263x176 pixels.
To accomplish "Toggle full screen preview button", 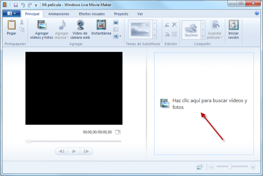I will pyautogui.click(x=118, y=132).
